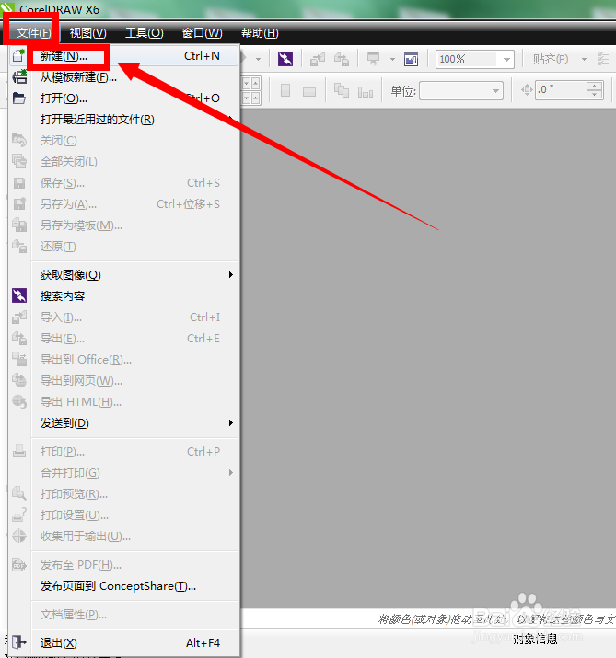Viewport: 616px width, 658px height.
Task: Click the options icon right of 贴齐
Action: tap(602, 59)
